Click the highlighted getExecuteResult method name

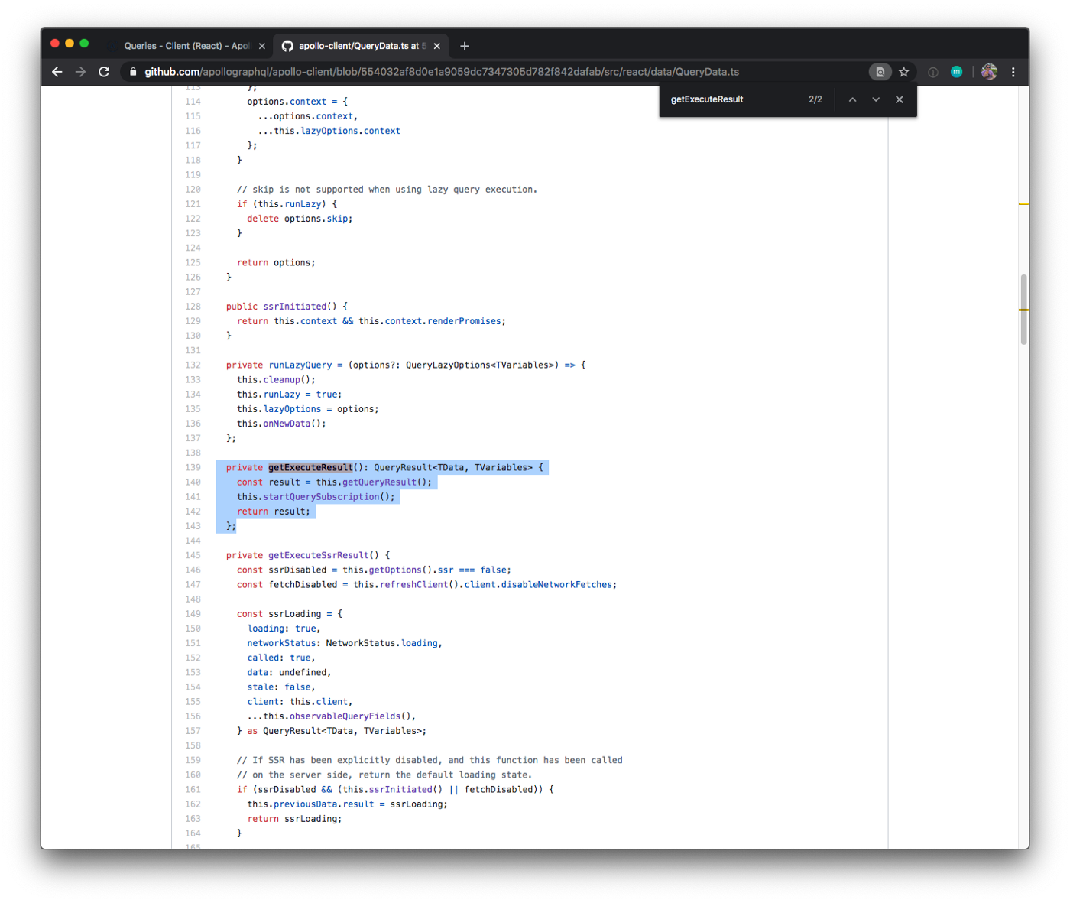310,467
